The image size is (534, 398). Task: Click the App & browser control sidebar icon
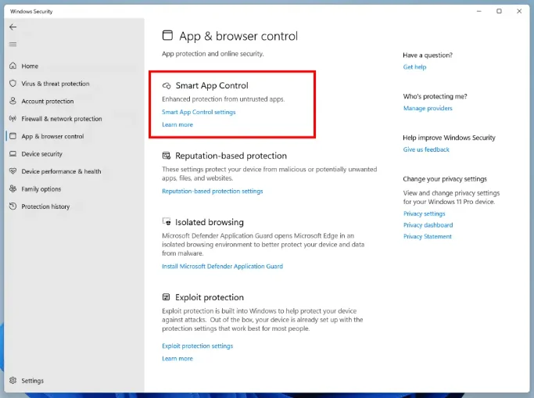[13, 136]
